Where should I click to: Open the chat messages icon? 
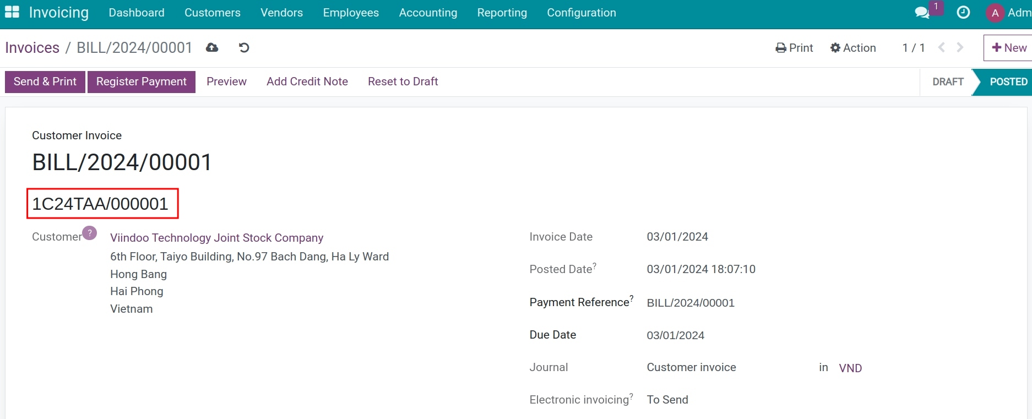tap(922, 13)
